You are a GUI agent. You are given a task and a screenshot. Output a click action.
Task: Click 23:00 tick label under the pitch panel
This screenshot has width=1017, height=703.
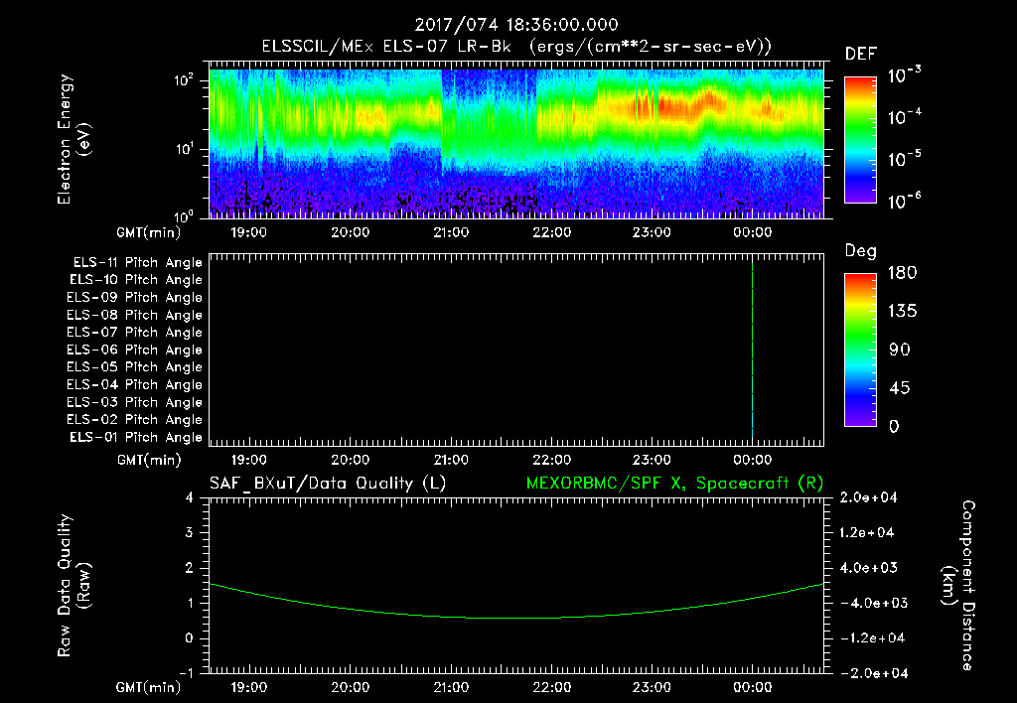coord(652,460)
